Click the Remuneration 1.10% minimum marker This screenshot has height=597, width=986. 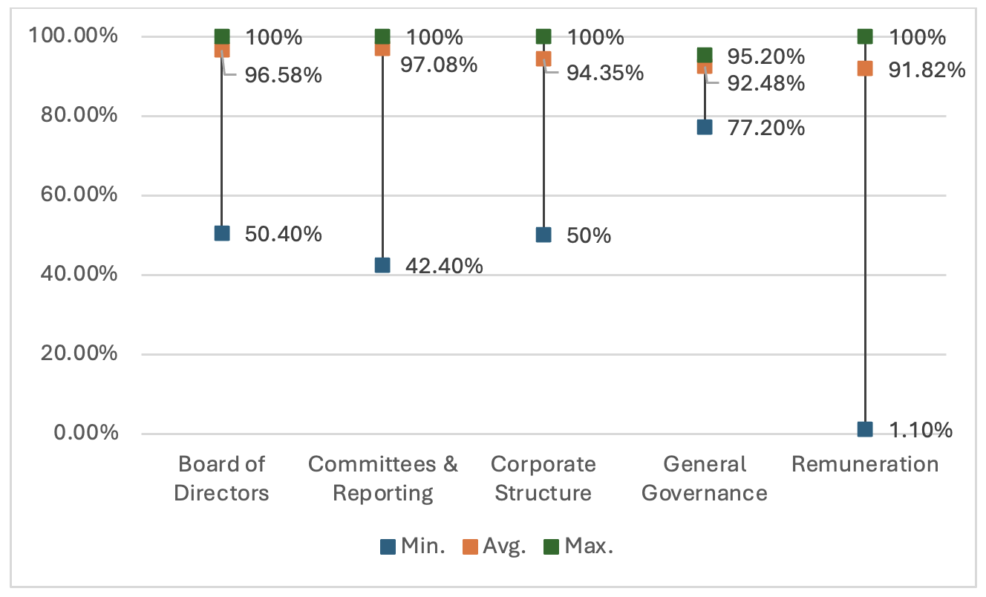point(865,429)
